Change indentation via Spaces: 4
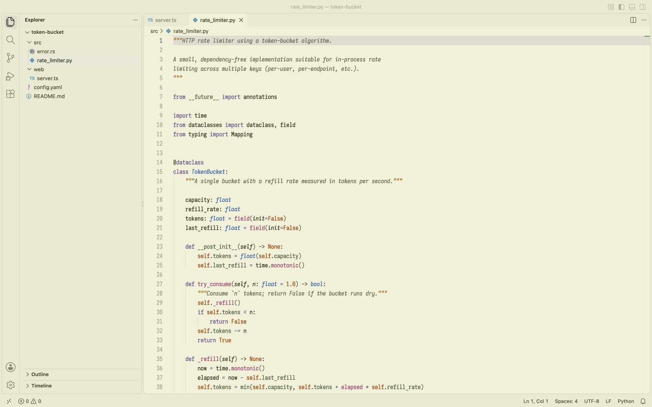The height and width of the screenshot is (407, 652). pyautogui.click(x=566, y=401)
